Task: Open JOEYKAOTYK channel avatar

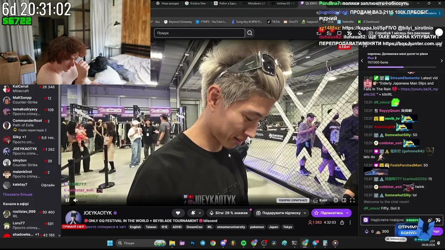Action: (x=73, y=218)
